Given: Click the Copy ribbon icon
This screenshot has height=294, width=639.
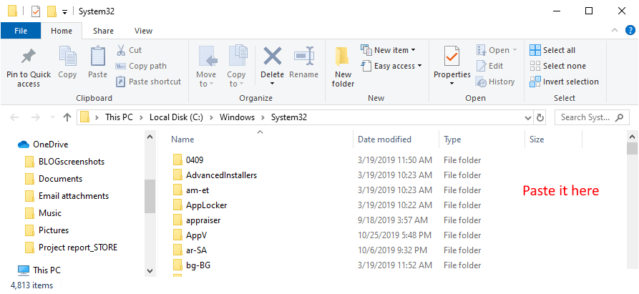Looking at the screenshot, I should tap(67, 57).
